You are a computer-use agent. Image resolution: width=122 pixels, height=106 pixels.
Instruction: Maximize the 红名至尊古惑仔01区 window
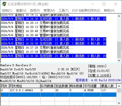(104, 4)
